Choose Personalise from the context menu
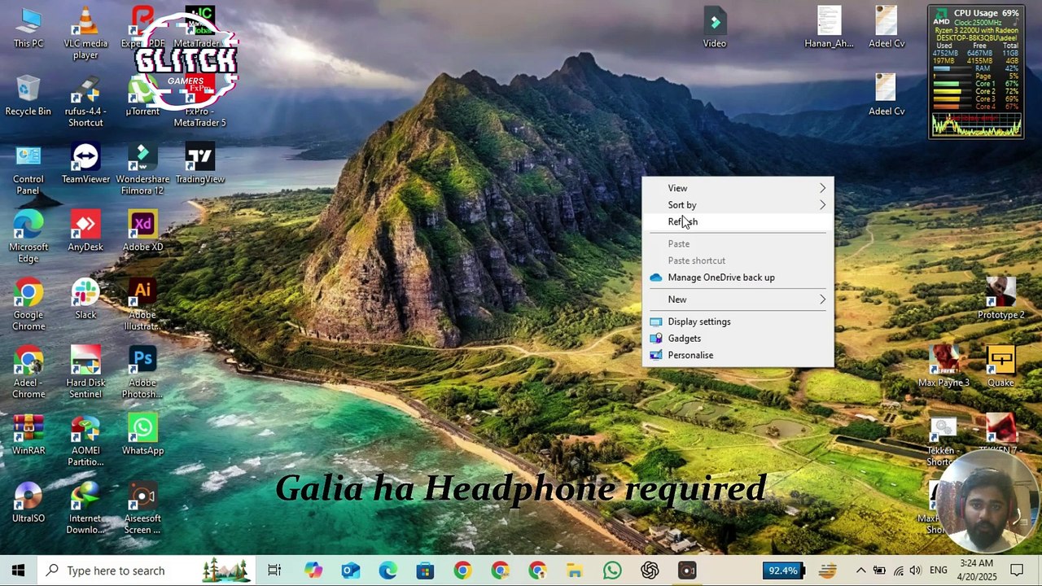The height and width of the screenshot is (586, 1042). pyautogui.click(x=690, y=355)
